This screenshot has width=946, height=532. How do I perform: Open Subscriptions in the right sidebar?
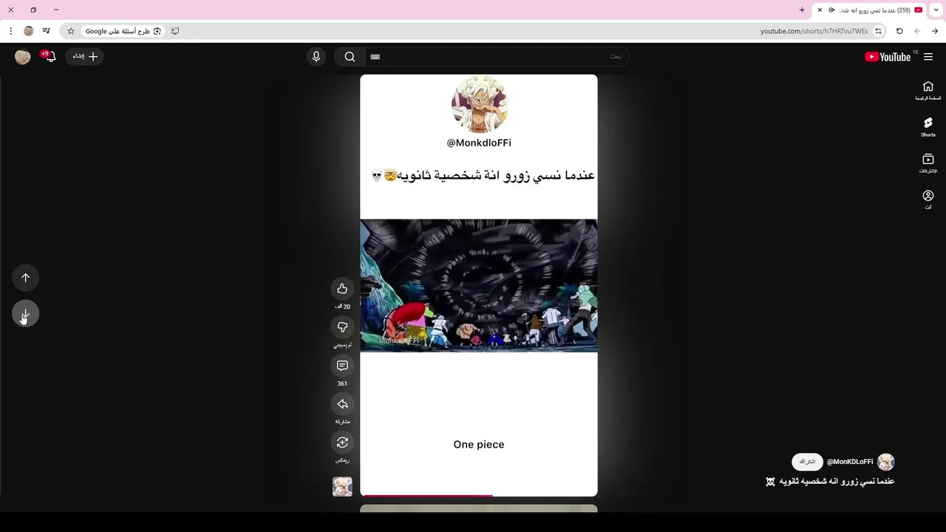[928, 164]
